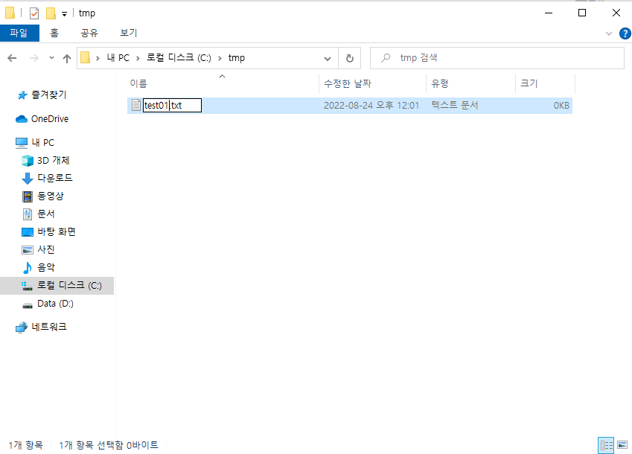Click the folder icon in the title bar
The image size is (632, 454).
pos(10,13)
